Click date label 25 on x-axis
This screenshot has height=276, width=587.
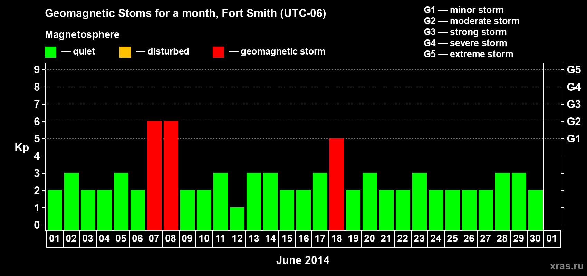(x=452, y=238)
